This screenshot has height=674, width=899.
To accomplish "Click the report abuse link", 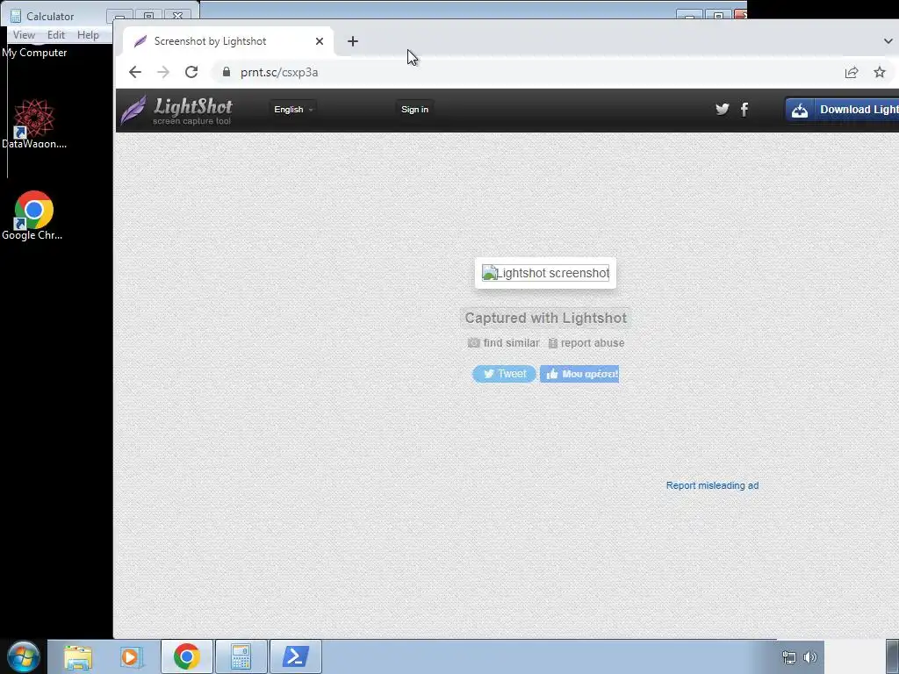I will click(586, 343).
